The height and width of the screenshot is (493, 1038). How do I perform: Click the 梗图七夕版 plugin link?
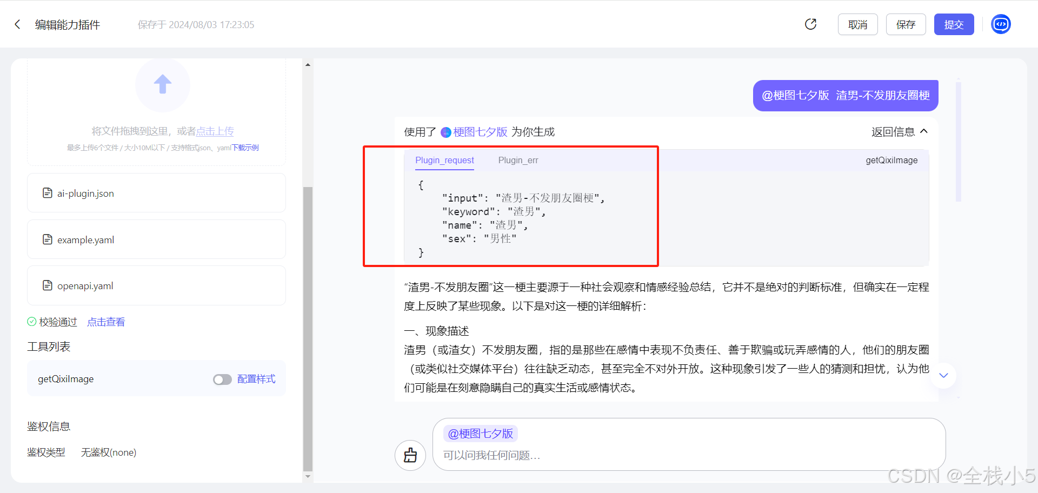(x=480, y=132)
